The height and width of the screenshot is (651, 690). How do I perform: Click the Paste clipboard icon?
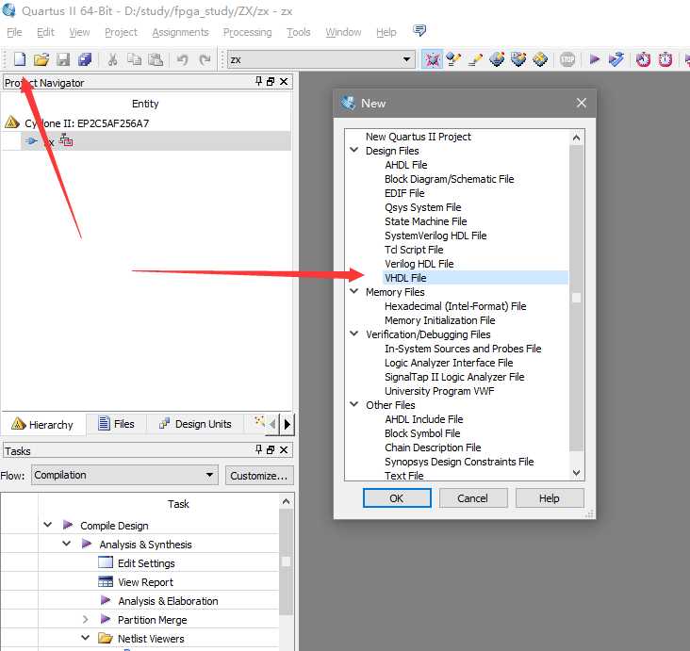(156, 59)
